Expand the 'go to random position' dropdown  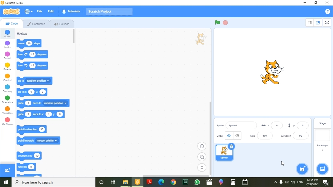coord(48,81)
